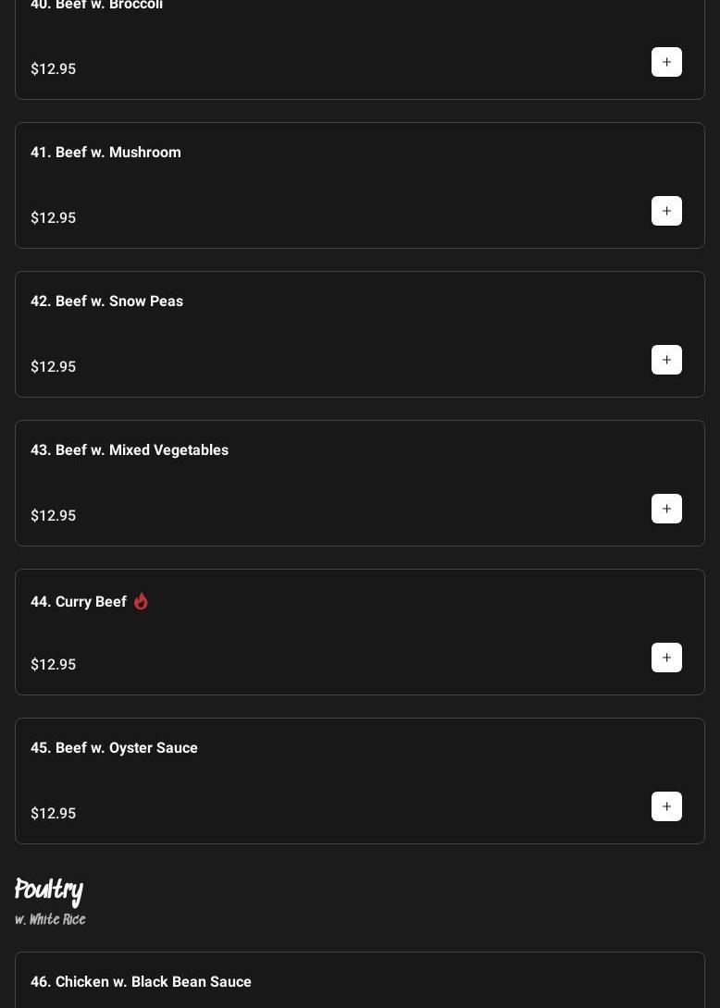Click the Poultry section heading
Viewport: 720px width, 1008px height.
[49, 891]
